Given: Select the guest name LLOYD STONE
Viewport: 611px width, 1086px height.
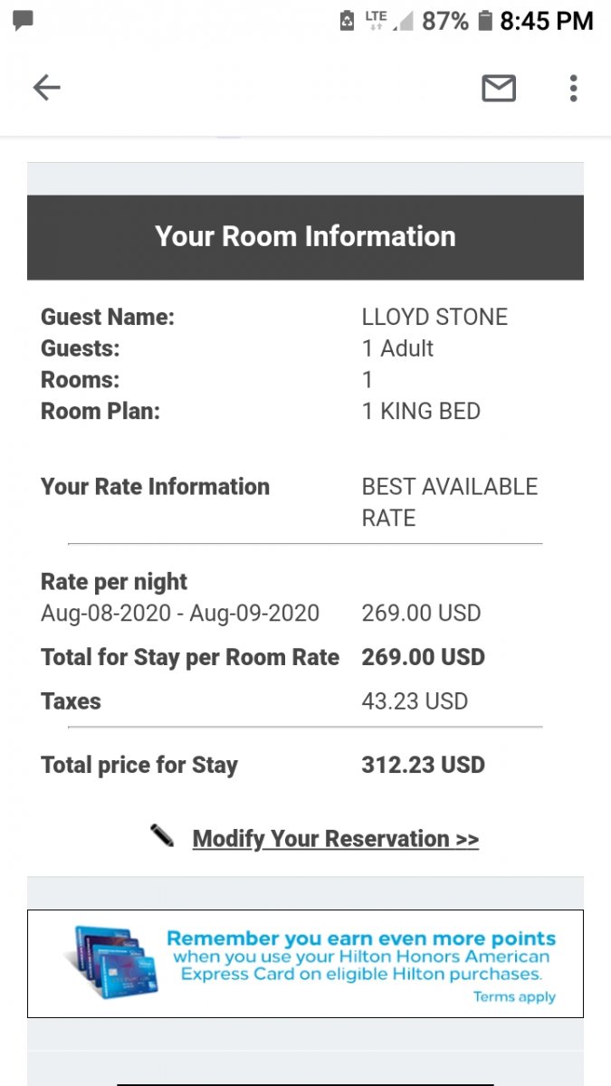Looking at the screenshot, I should [x=434, y=317].
